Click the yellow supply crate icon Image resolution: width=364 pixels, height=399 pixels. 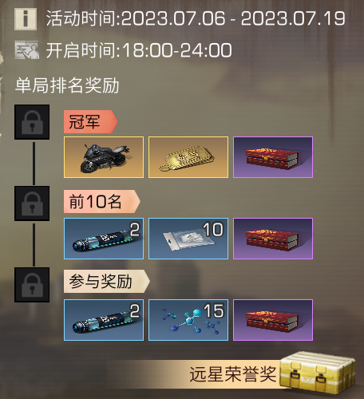pyautogui.click(x=318, y=373)
